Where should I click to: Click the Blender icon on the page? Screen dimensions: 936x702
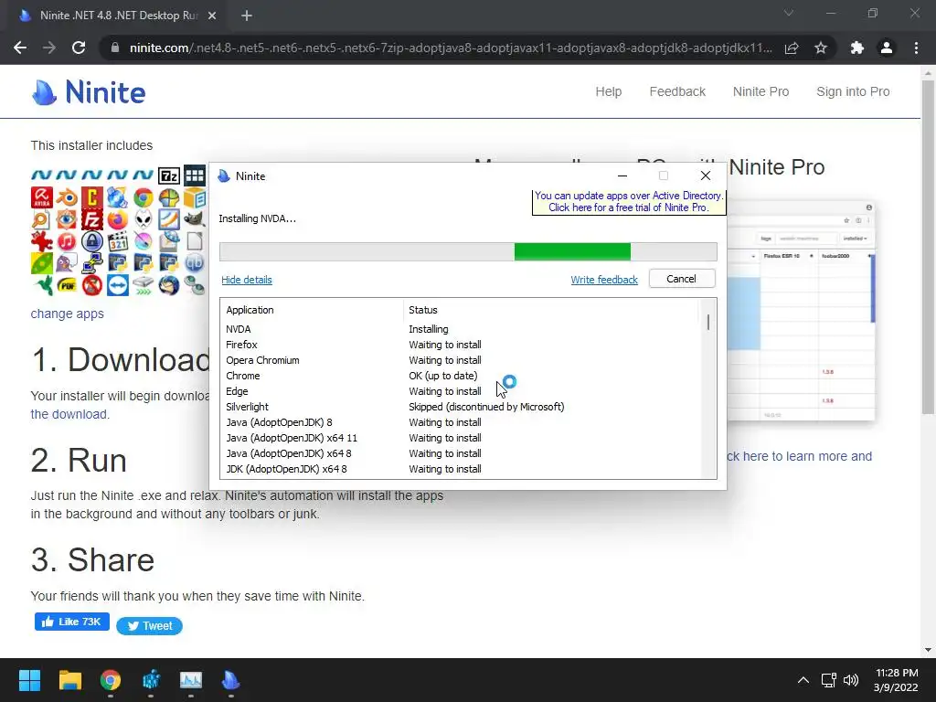pyautogui.click(x=67, y=197)
